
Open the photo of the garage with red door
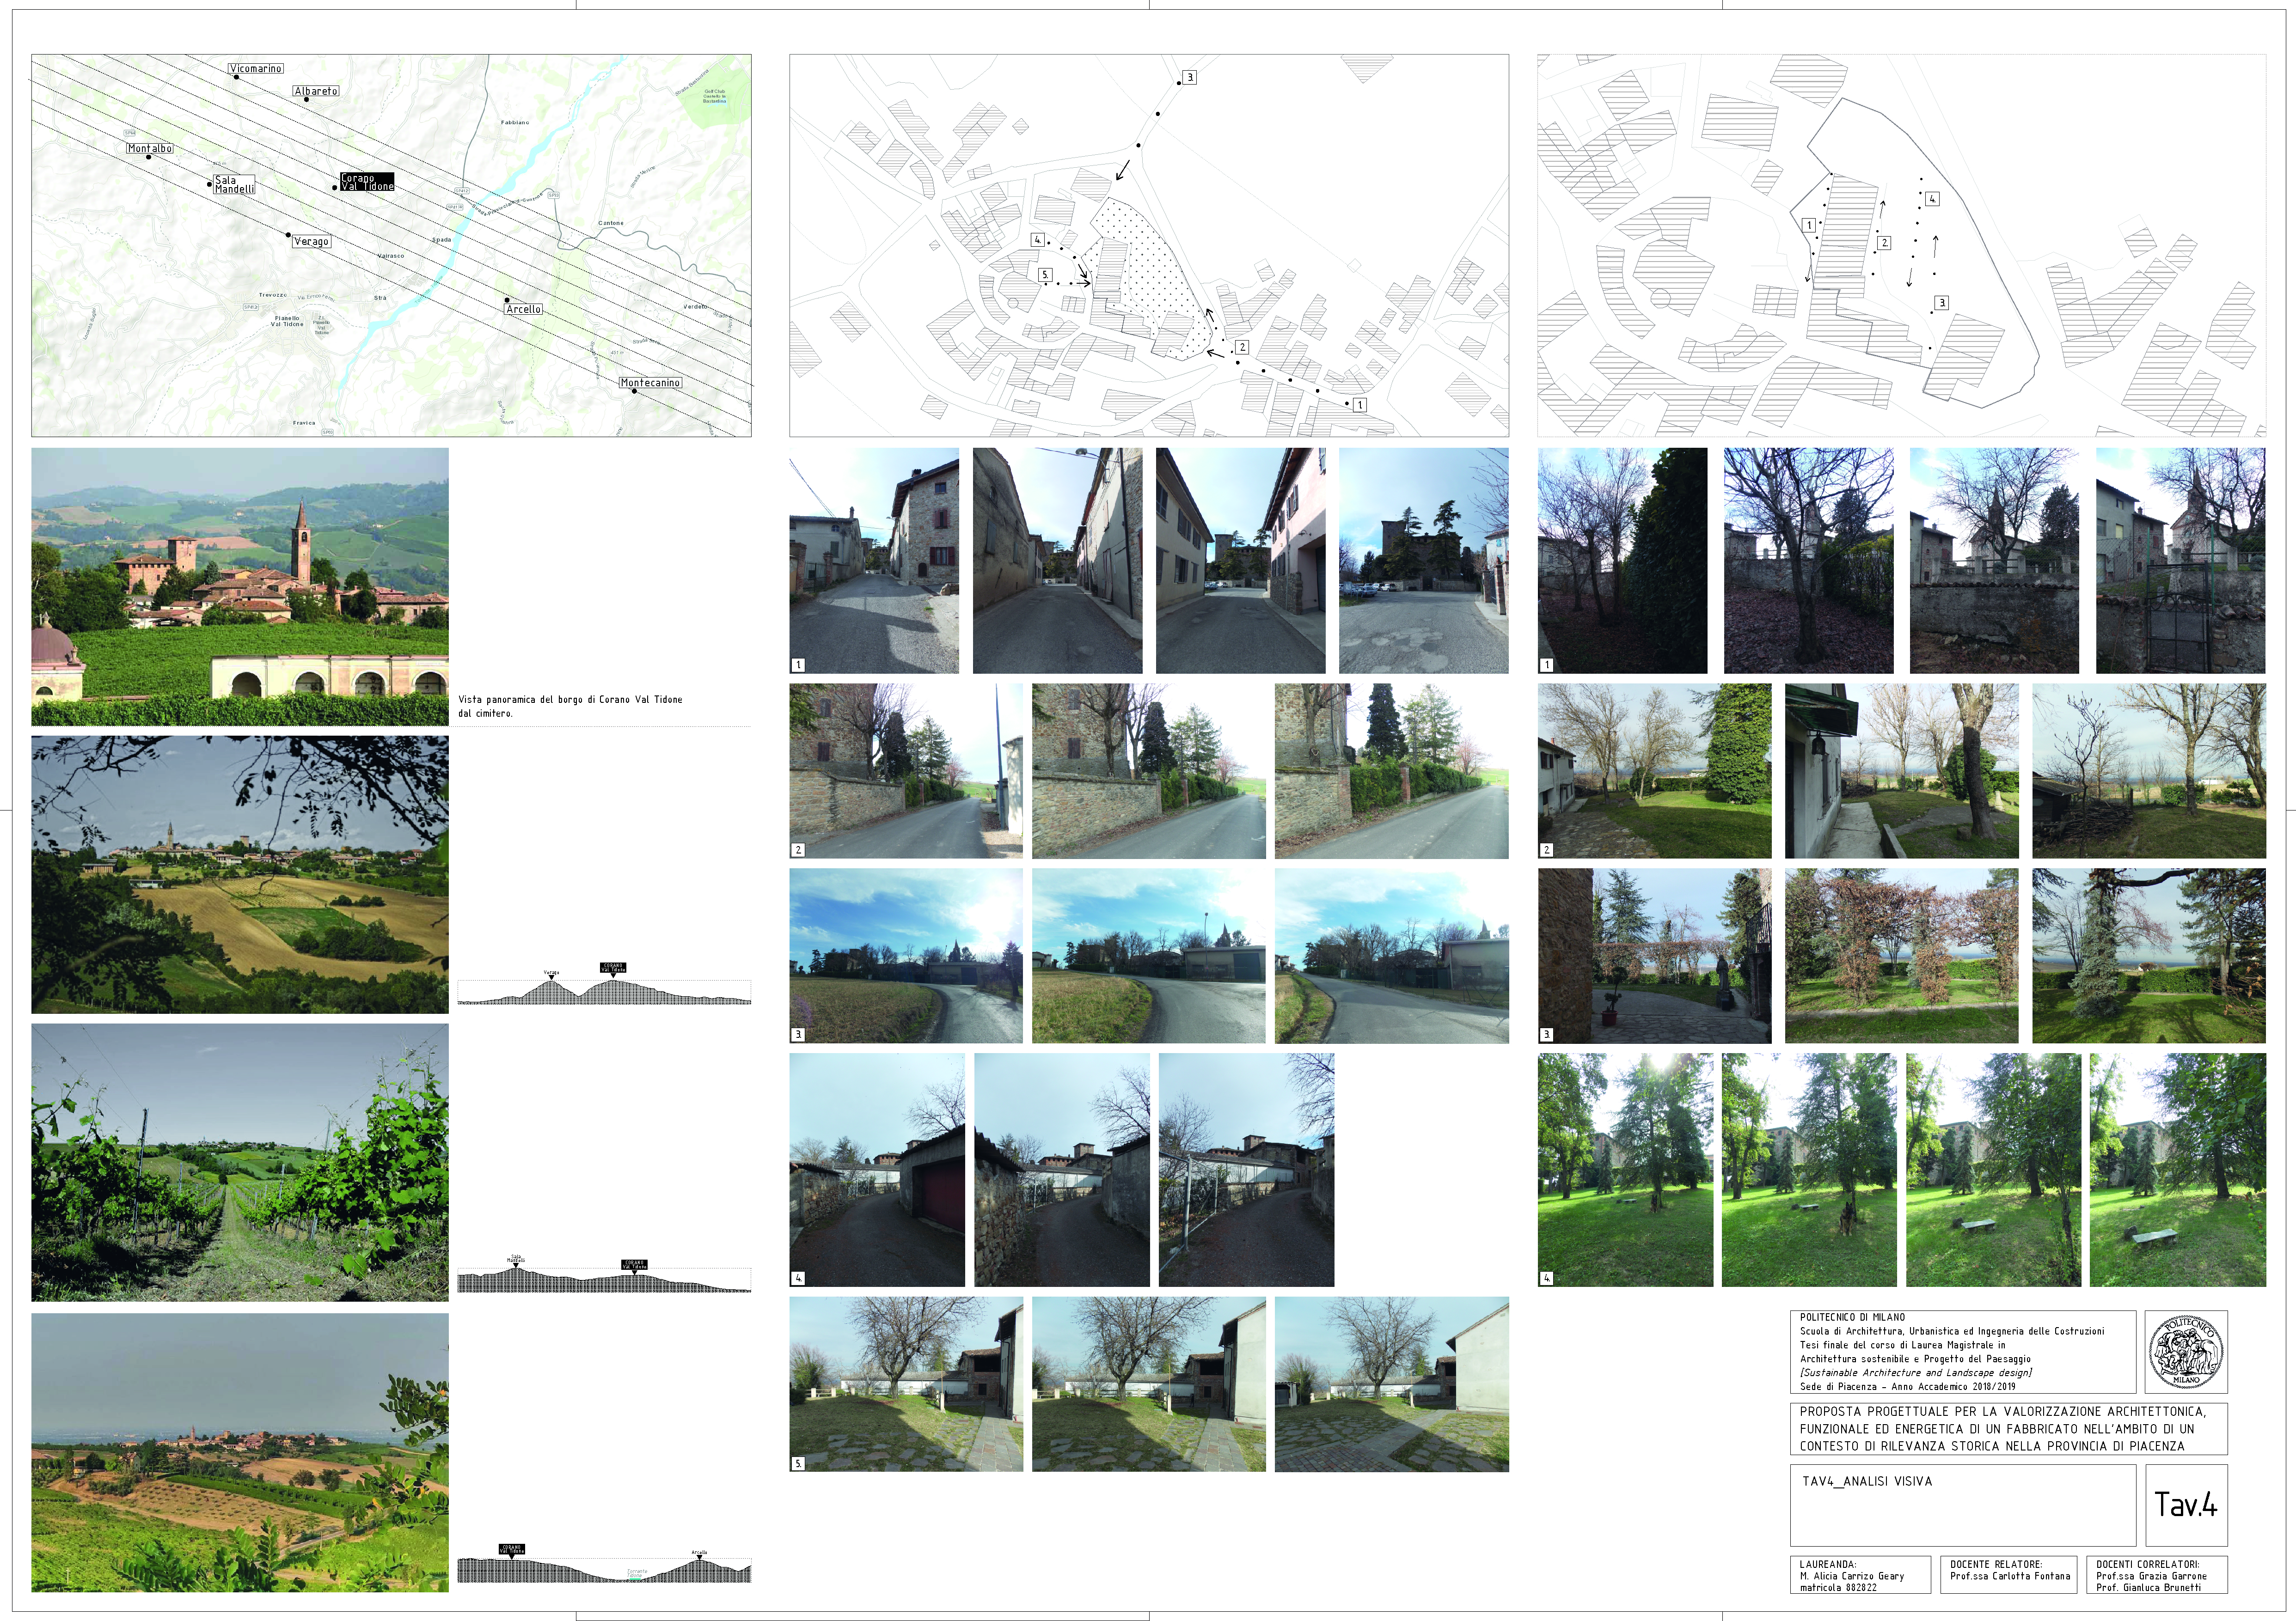pos(877,1169)
